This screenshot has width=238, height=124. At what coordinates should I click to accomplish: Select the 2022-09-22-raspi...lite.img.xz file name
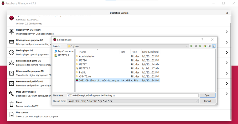point(99,80)
